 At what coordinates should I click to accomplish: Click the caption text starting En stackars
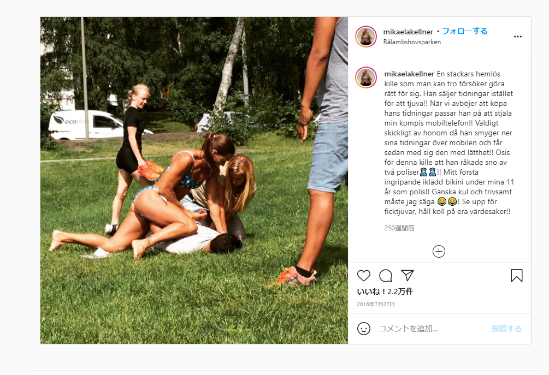[x=449, y=142]
